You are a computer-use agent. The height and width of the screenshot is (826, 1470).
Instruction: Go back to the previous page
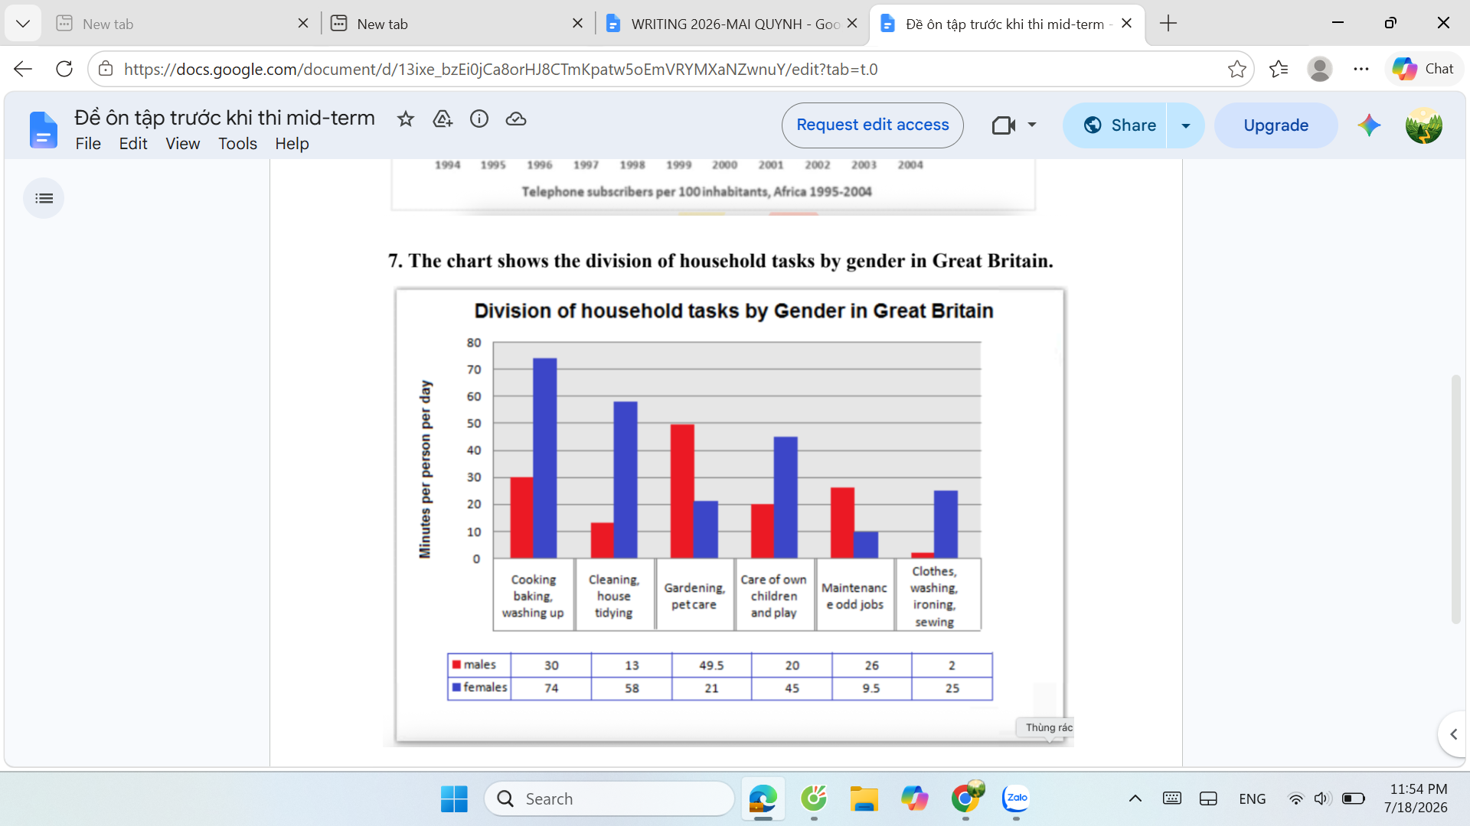pos(23,69)
